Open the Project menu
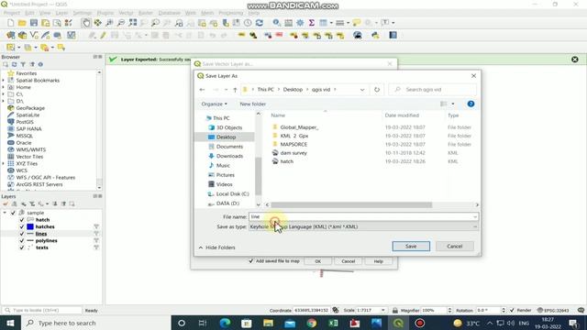The height and width of the screenshot is (330, 587). click(x=12, y=13)
